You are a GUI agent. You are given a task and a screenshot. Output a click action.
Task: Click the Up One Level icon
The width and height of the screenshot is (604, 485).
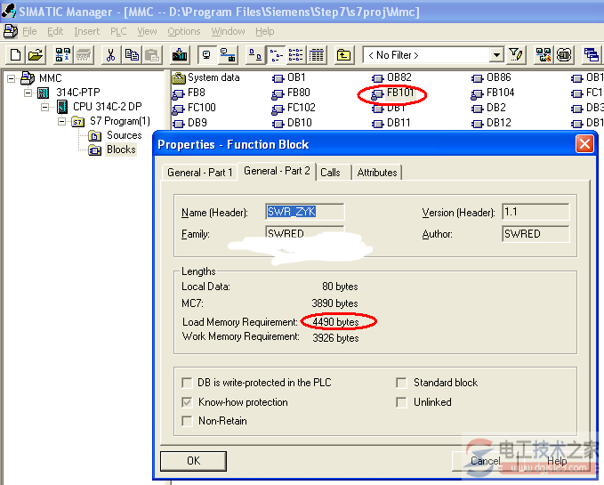[x=343, y=55]
